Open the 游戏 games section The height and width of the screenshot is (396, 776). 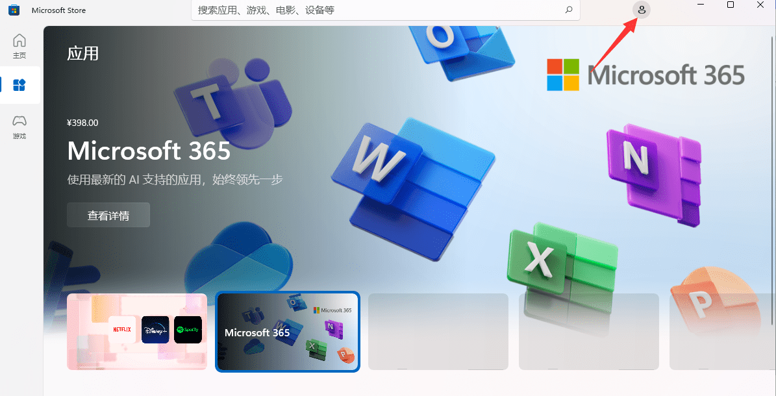tap(19, 127)
